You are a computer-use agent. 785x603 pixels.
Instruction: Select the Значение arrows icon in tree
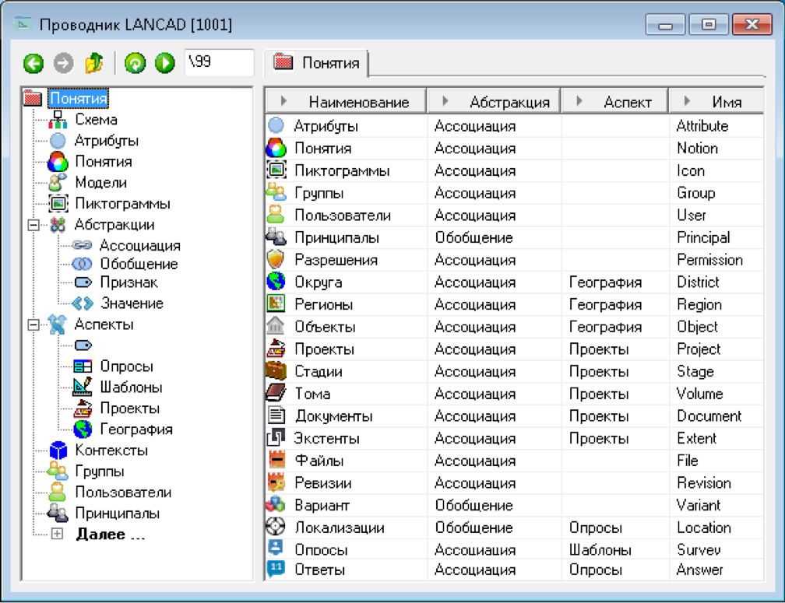pos(83,303)
